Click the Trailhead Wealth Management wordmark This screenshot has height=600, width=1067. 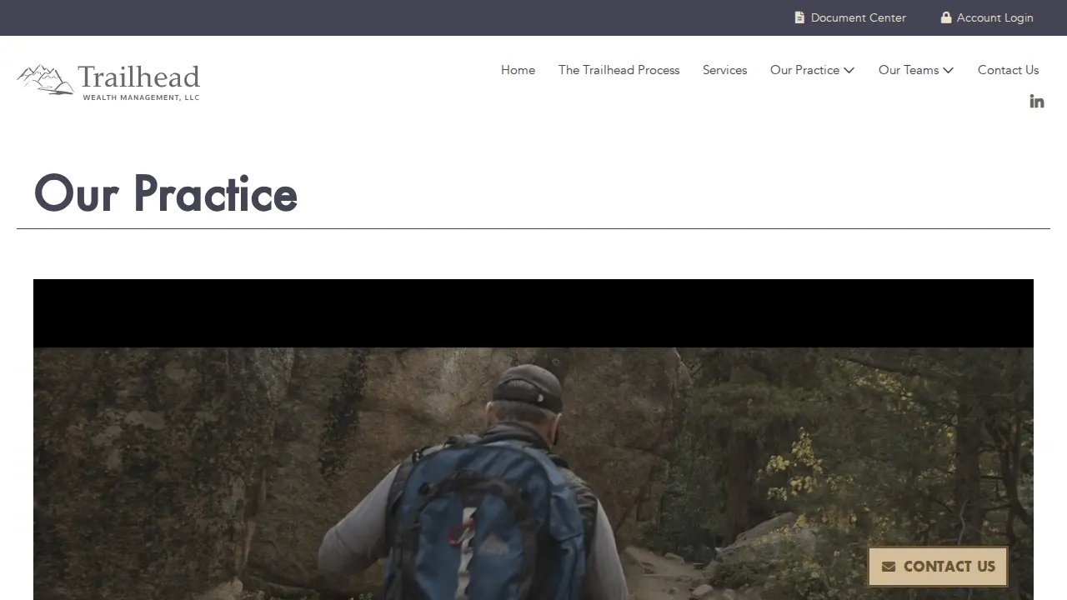point(140,82)
